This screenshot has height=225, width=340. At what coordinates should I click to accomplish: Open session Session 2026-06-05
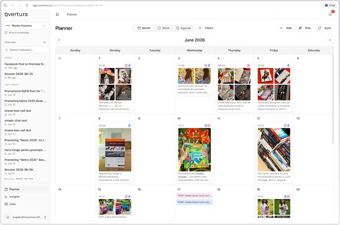click(x=25, y=171)
